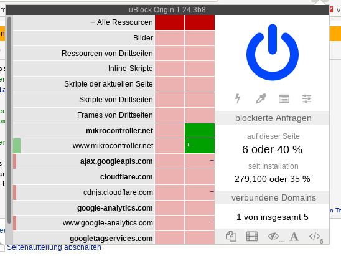
Task: Select the Frames von Drittseiten label
Action: click(x=84, y=115)
